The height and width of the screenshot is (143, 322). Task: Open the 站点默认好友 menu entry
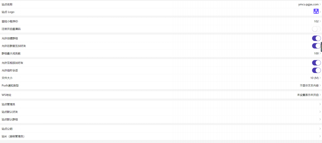(x=161, y=112)
